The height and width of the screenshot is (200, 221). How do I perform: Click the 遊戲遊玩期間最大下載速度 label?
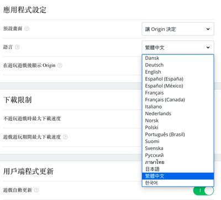[x=32, y=137]
